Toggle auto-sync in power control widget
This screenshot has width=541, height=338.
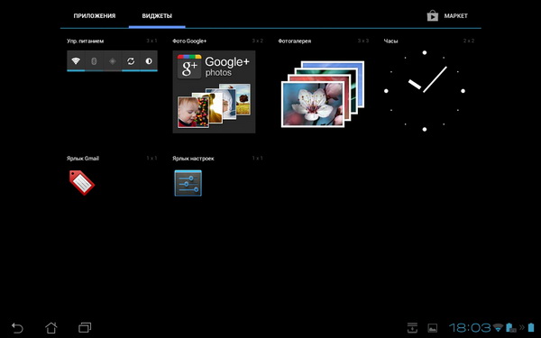coord(131,61)
